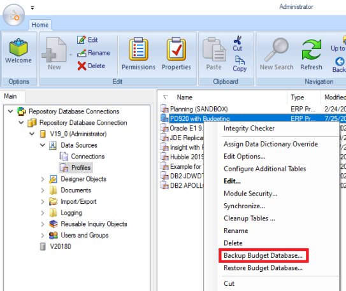Select the Data Sources tree icon
This screenshot has height=291, width=346.
[x=53, y=145]
